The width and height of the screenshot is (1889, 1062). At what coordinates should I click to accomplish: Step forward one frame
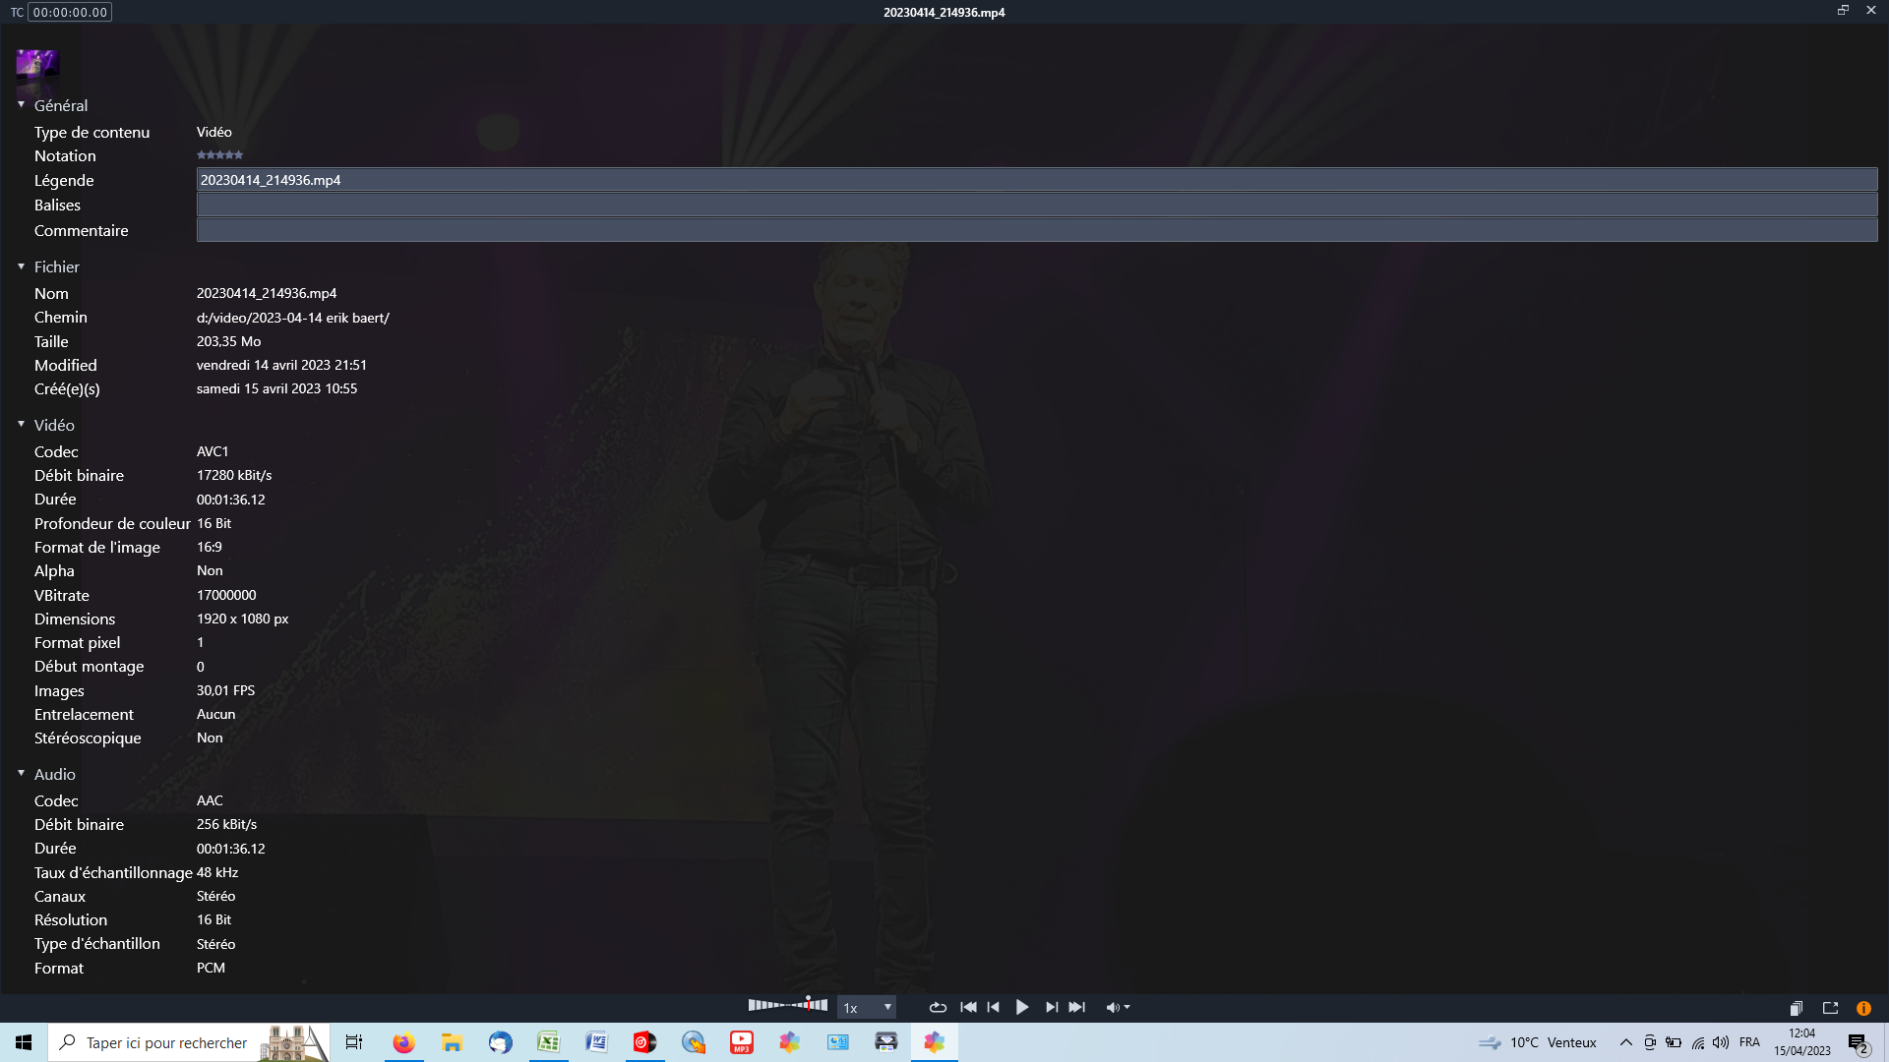(1051, 1007)
